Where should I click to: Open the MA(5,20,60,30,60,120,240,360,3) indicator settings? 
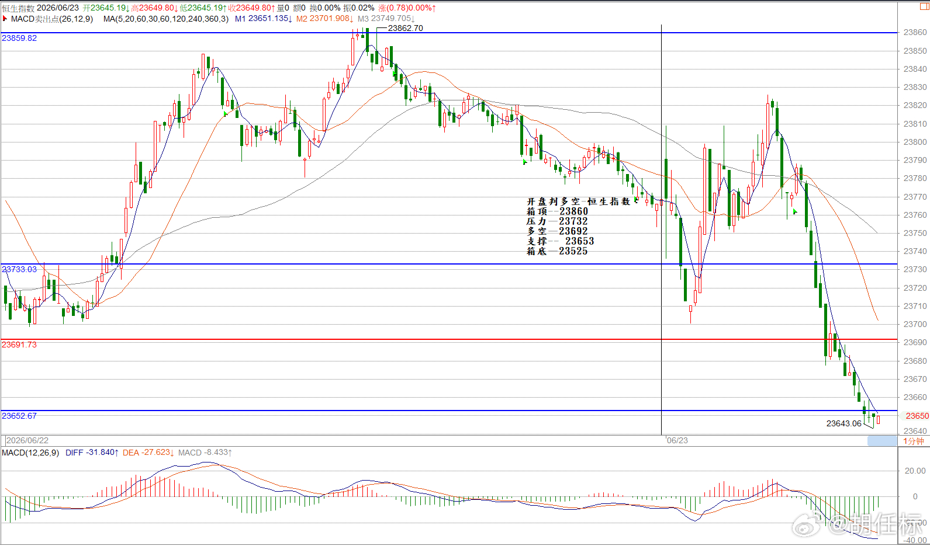coord(166,19)
